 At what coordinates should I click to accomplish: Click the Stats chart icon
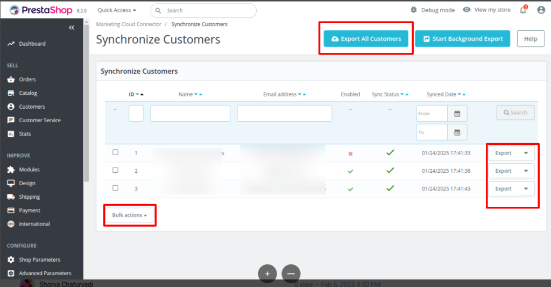coord(11,134)
